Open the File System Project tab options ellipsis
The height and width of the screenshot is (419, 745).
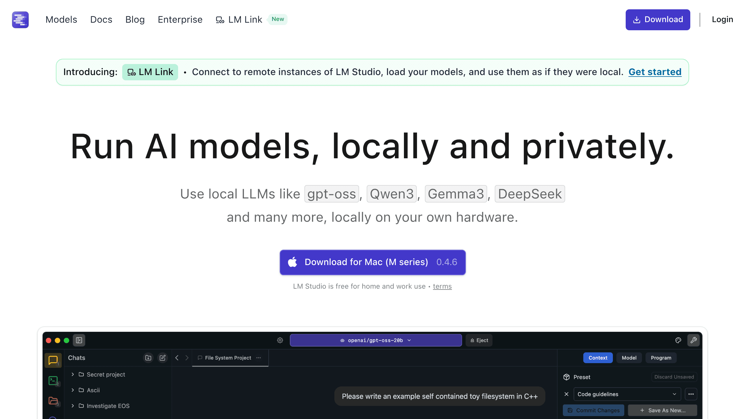(259, 358)
